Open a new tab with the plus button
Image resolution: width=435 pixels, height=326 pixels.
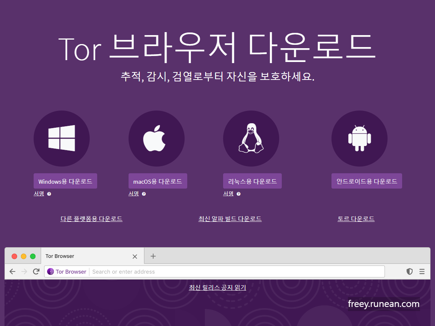pyautogui.click(x=153, y=256)
